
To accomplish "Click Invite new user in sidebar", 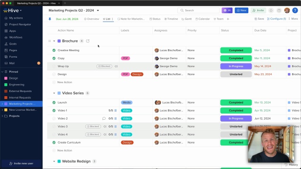I will click(x=21, y=163).
